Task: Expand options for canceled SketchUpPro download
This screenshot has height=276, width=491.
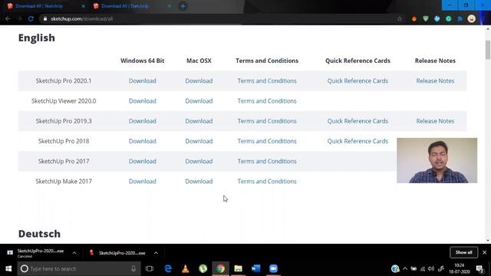Action: pos(74,253)
